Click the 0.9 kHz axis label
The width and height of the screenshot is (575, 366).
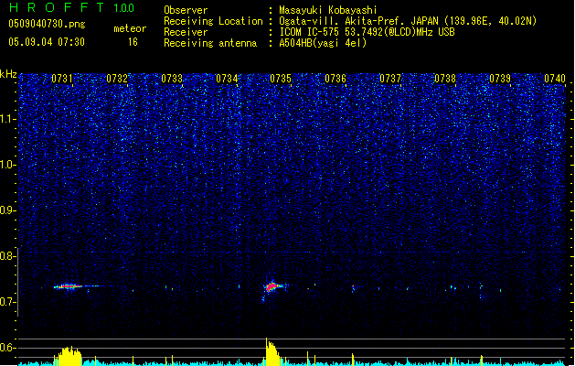(6, 210)
